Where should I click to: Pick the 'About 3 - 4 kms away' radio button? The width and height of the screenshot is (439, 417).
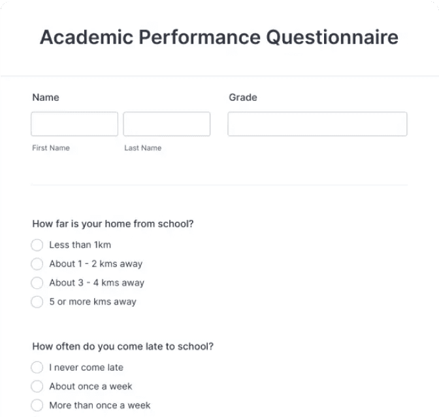(x=37, y=283)
